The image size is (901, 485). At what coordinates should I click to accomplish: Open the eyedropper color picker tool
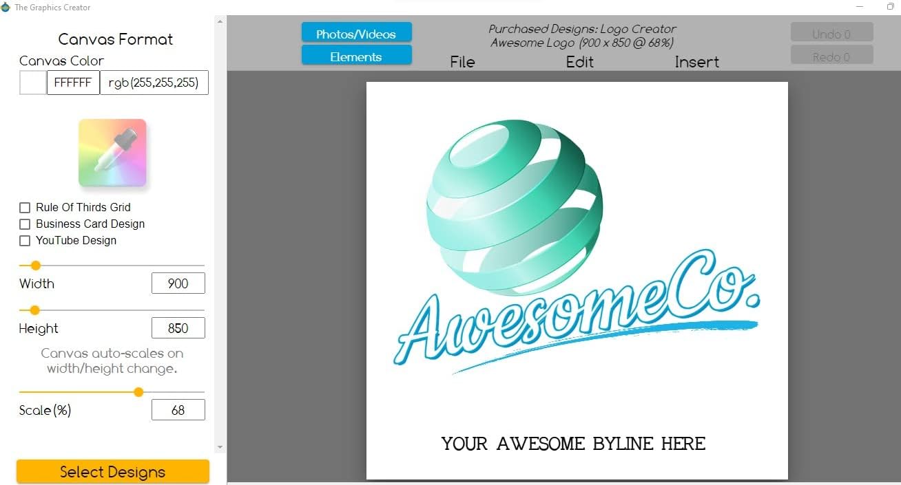tap(112, 153)
